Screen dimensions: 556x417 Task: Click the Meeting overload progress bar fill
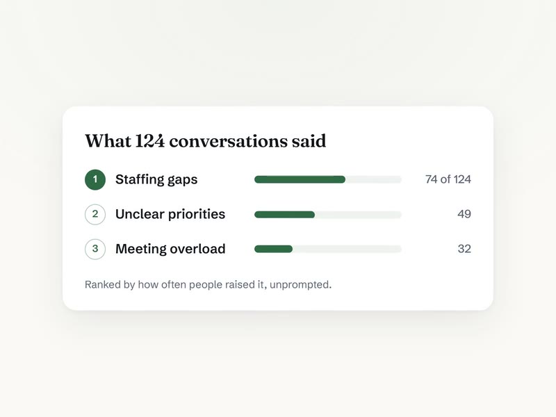[x=273, y=249]
